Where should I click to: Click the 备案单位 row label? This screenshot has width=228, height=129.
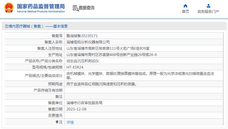pyautogui.click(x=55, y=103)
